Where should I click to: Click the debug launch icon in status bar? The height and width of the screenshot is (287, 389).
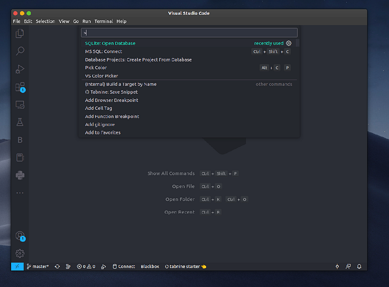103,266
